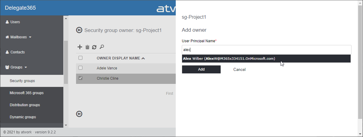
Task: Click the bottom back arrow icon
Action: click(79, 114)
